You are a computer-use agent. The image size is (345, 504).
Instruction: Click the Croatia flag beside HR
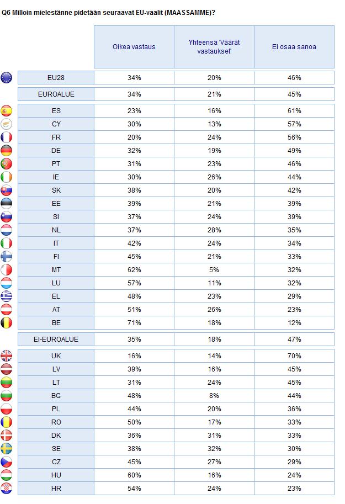[x=7, y=488]
